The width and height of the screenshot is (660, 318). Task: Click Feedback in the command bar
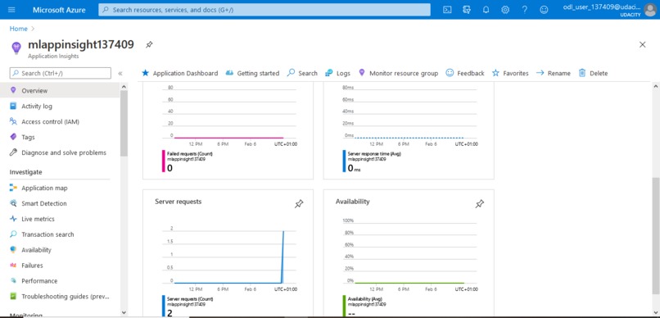pos(465,73)
